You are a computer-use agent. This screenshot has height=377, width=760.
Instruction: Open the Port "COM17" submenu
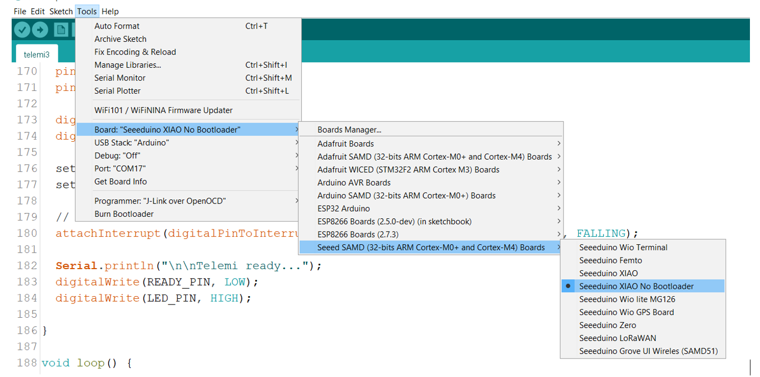pos(120,169)
